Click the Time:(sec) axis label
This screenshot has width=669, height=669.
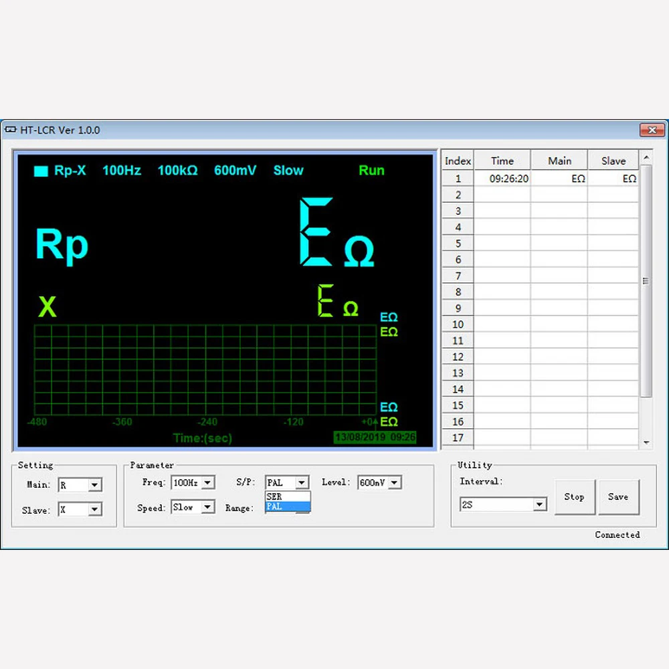[203, 438]
